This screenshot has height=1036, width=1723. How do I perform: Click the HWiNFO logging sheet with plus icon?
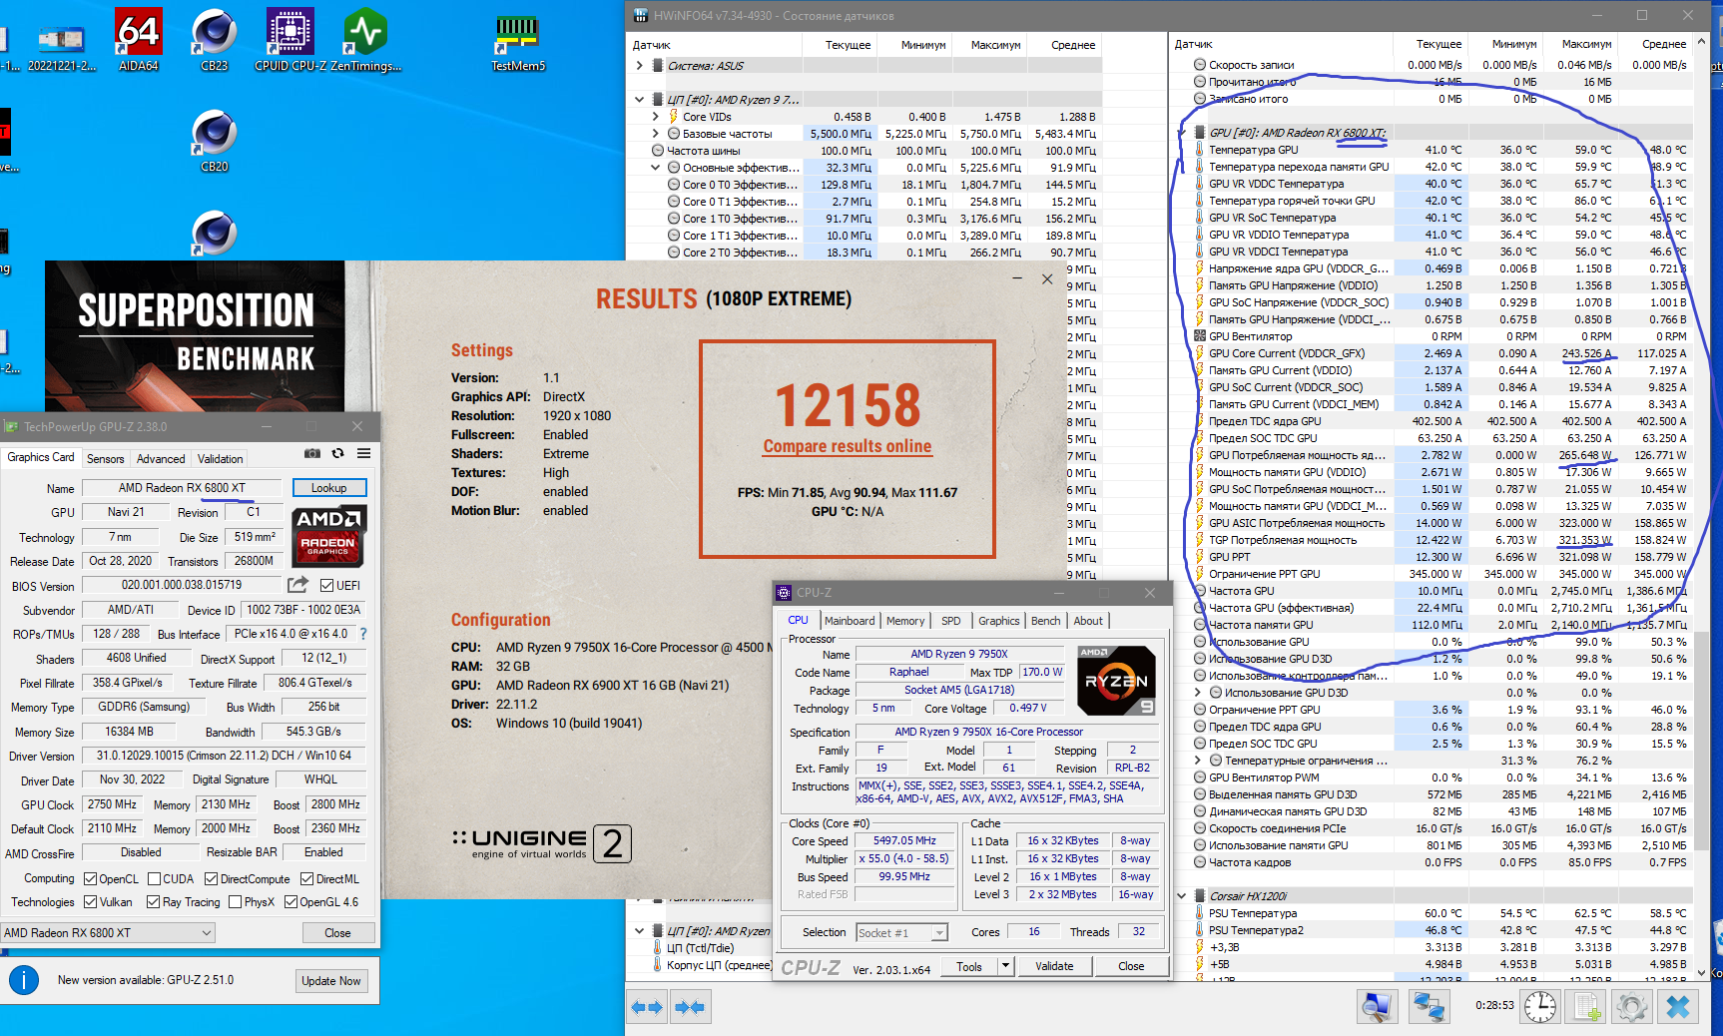(x=1588, y=1007)
